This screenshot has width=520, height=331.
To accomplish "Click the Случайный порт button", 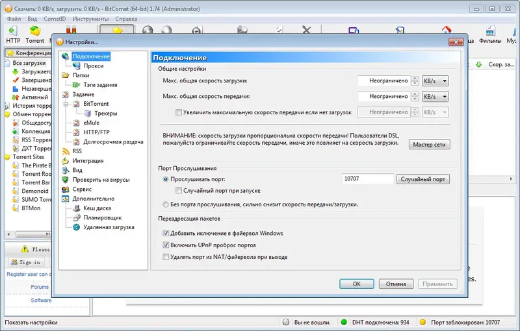I will (x=423, y=179).
